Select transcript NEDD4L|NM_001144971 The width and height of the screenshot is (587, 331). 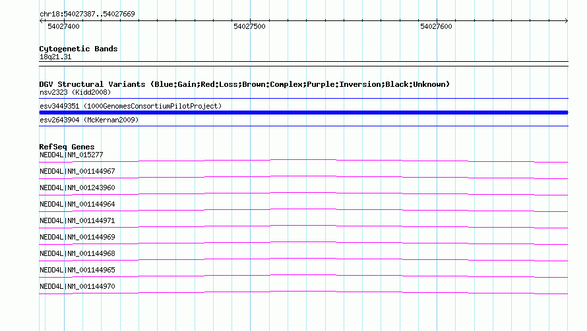77,220
